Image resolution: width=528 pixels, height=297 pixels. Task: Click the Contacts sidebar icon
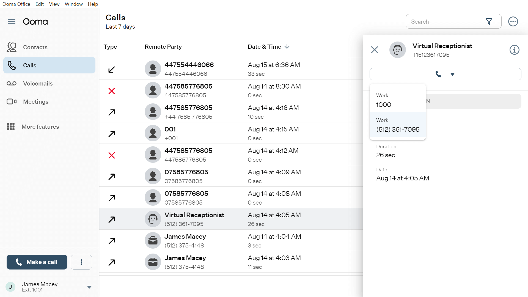[12, 47]
